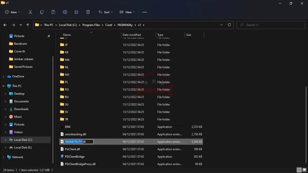Viewport: 308px width, 173px height.
Task: Navigate to Corel breadcrumb
Action: click(109, 25)
